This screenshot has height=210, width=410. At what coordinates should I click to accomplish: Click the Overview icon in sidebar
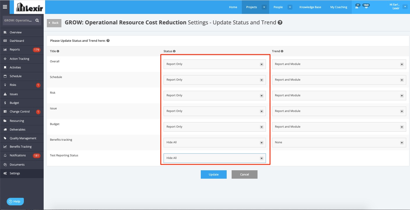coord(5,32)
